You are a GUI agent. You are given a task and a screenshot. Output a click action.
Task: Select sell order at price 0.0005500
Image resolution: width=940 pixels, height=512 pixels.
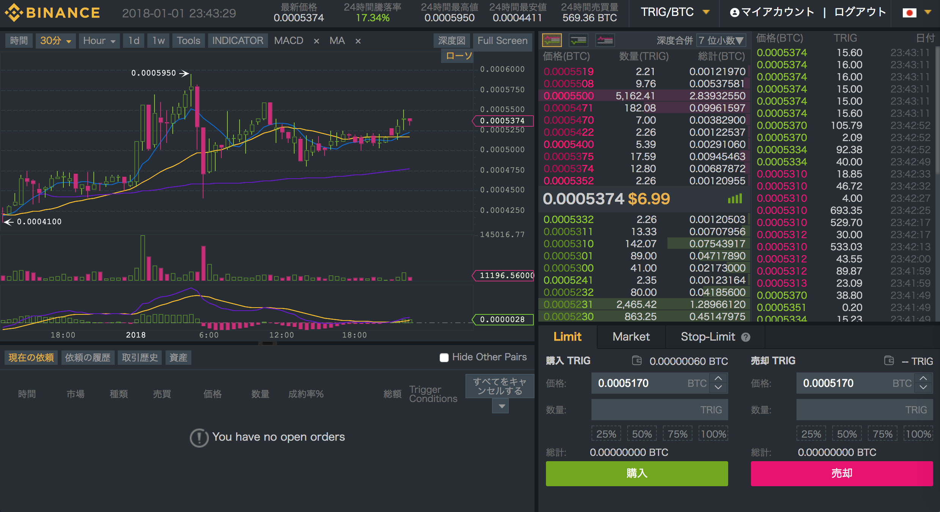pyautogui.click(x=644, y=96)
